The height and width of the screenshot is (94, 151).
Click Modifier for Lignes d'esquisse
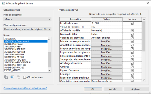107,71
